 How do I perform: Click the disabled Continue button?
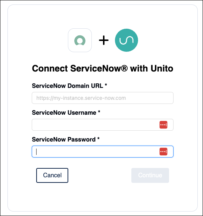[x=150, y=175]
